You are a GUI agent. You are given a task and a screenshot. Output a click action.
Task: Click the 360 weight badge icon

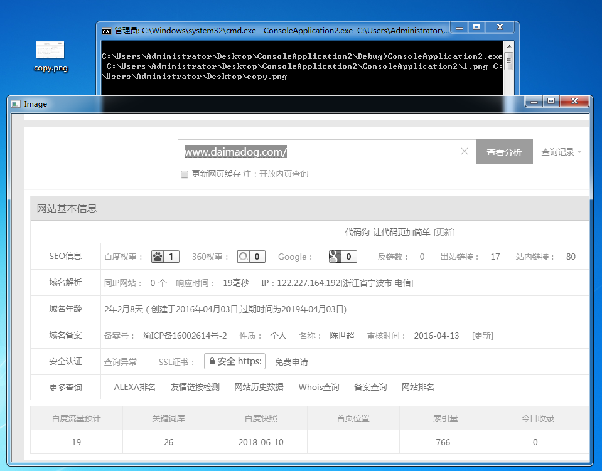251,257
